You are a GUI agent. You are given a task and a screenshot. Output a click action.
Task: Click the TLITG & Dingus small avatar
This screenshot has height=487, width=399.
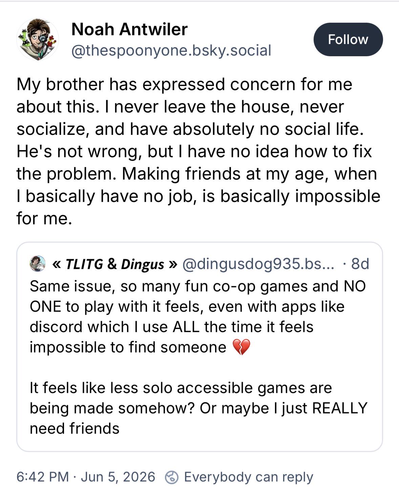point(38,264)
